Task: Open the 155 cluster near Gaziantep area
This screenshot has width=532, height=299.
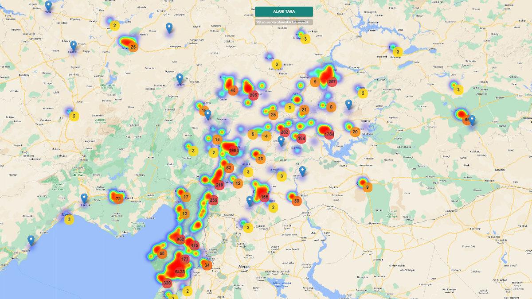Action: coord(265,197)
